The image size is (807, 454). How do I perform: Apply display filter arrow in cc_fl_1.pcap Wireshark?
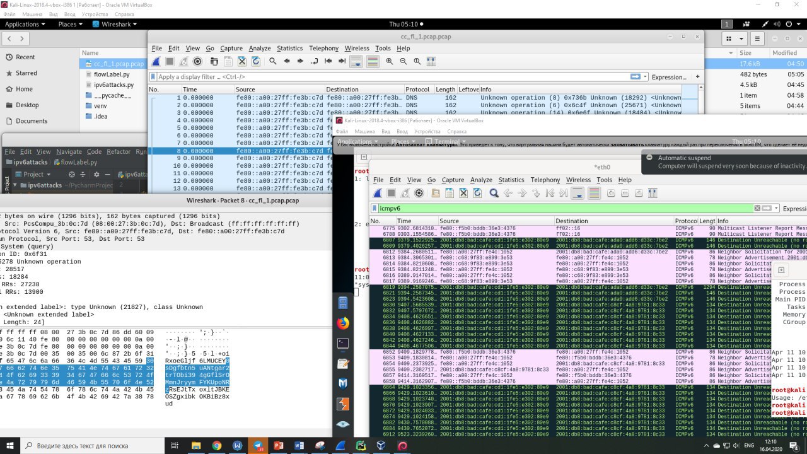[636, 77]
